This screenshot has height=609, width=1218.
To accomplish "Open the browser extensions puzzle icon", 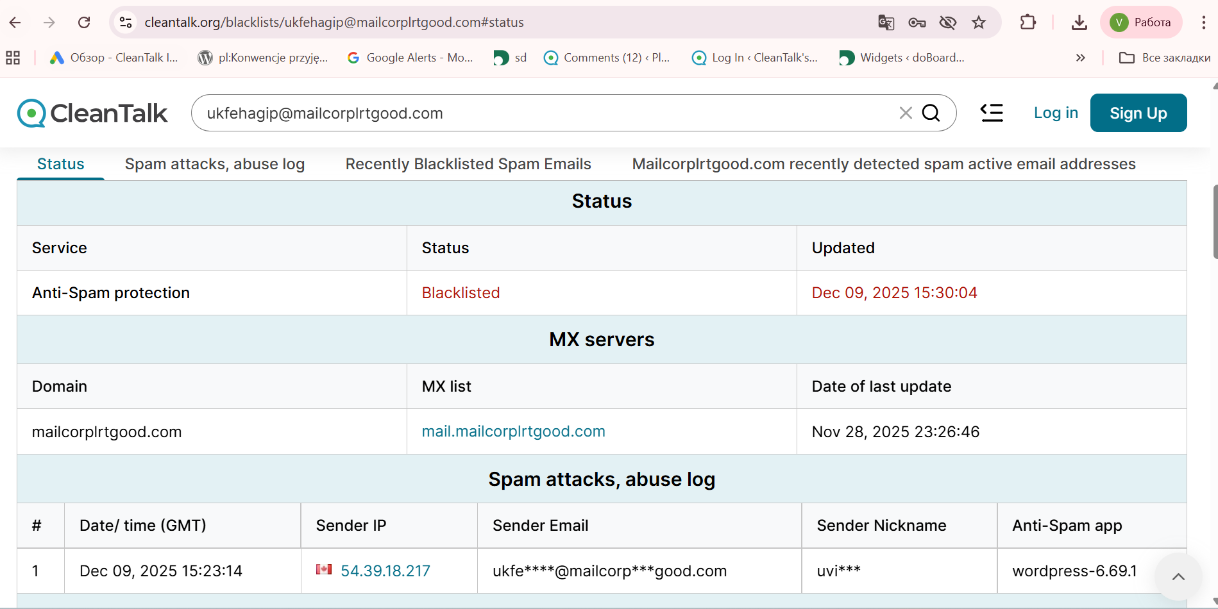I will click(1028, 22).
